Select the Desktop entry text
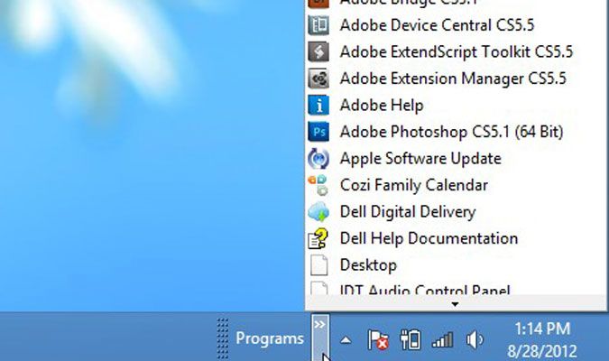Viewport: 609px width, 361px height. coord(369,265)
